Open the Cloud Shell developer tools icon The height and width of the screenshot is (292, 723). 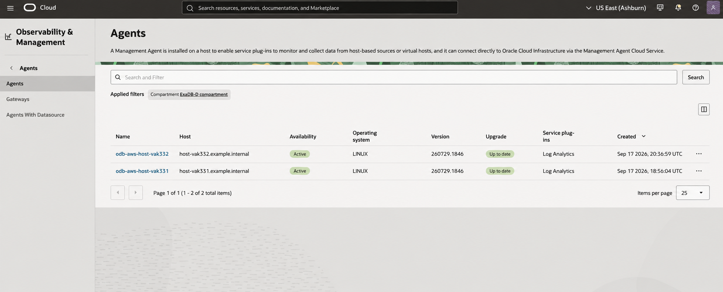coord(660,8)
